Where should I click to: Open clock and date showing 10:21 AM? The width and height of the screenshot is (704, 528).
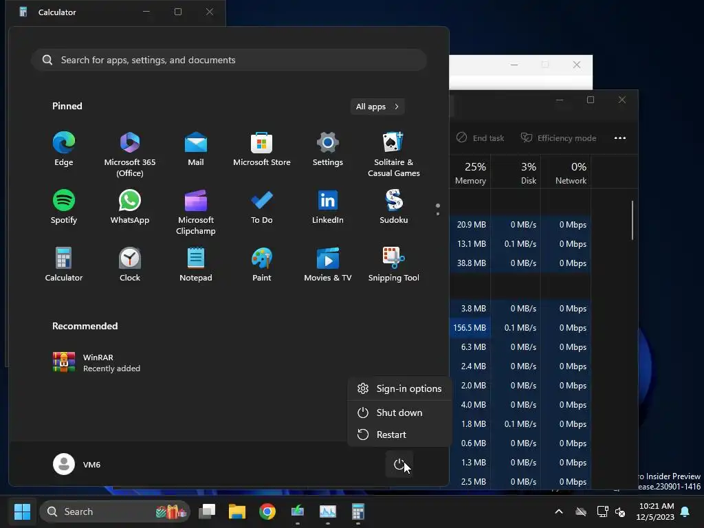pos(655,511)
